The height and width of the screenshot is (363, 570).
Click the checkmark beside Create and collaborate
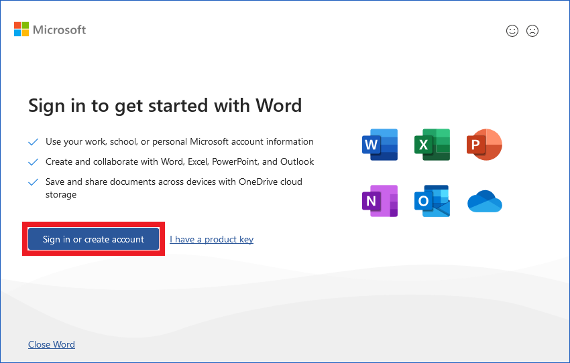(x=33, y=162)
